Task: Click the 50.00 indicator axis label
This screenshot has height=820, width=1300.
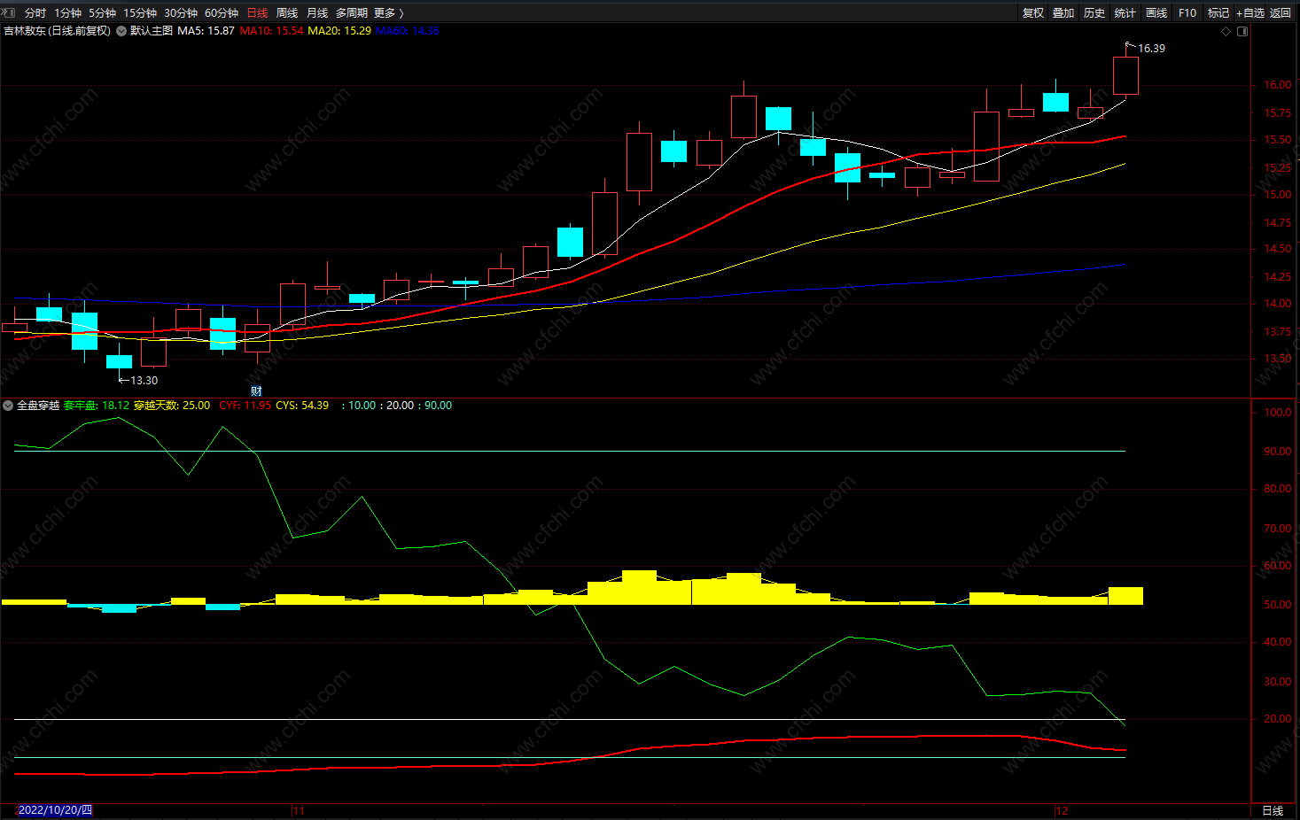Action: click(x=1277, y=605)
